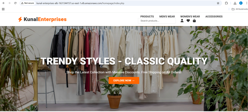Click the orange lightning bolt logo
Image resolution: width=248 pixels, height=112 pixels.
click(20, 19)
